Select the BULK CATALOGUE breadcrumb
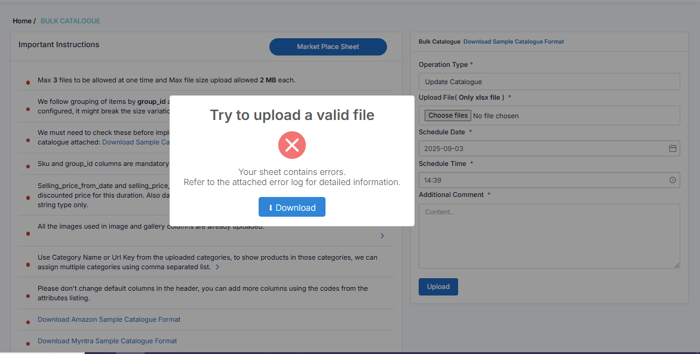Screen dimensions: 700x354 pyautogui.click(x=70, y=21)
